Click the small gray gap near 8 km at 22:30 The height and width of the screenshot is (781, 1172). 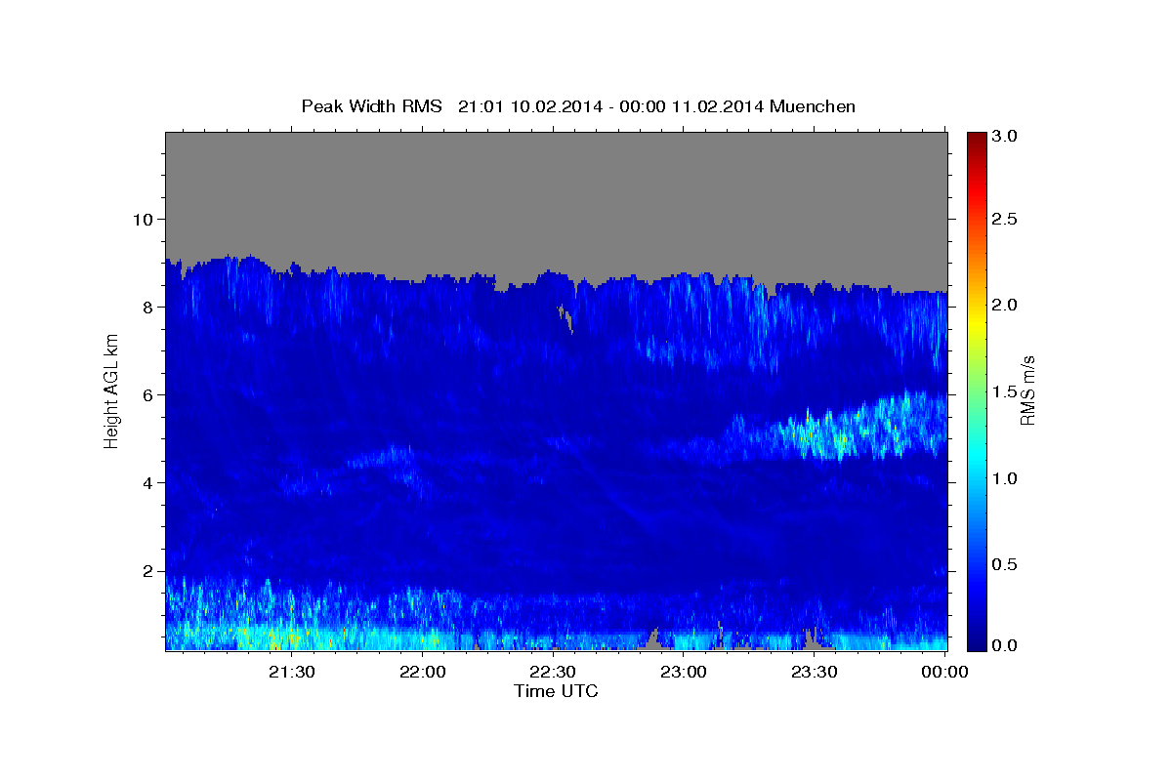(565, 318)
